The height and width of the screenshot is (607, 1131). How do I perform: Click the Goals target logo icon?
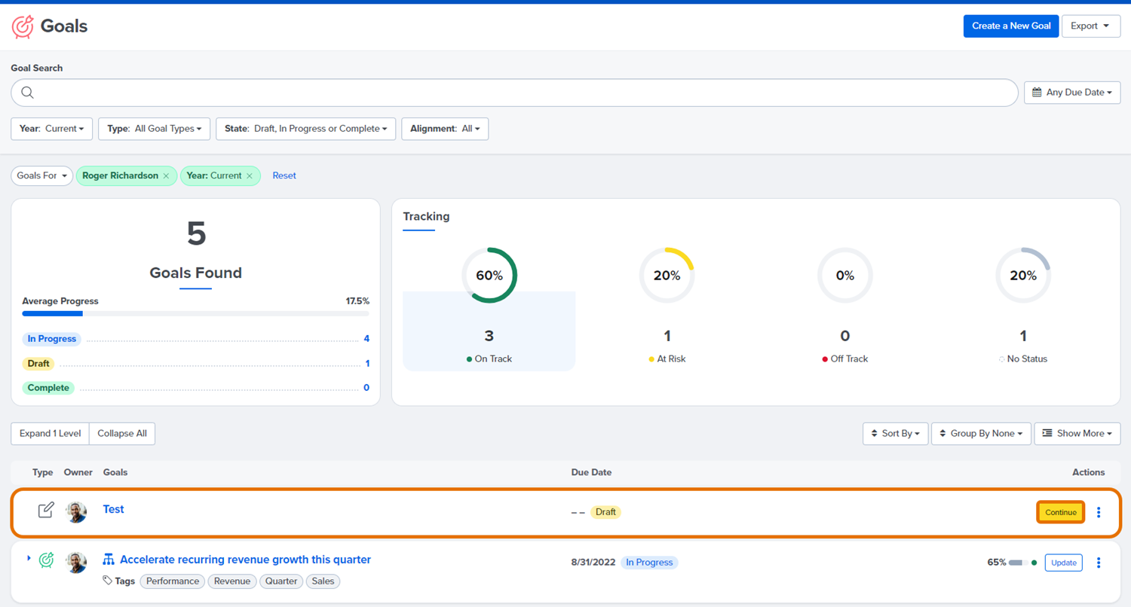click(23, 26)
